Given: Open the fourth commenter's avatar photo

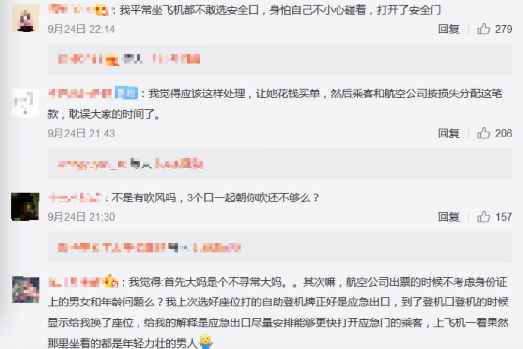Looking at the screenshot, I should (26, 289).
